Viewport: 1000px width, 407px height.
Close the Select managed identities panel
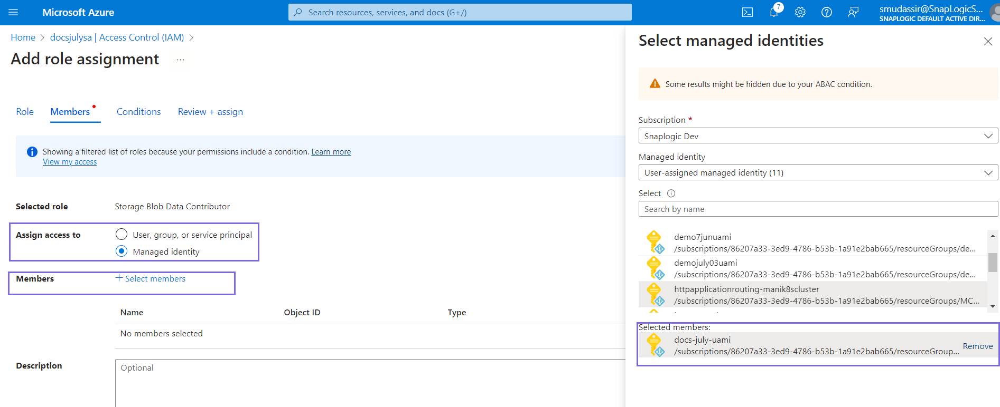click(987, 41)
